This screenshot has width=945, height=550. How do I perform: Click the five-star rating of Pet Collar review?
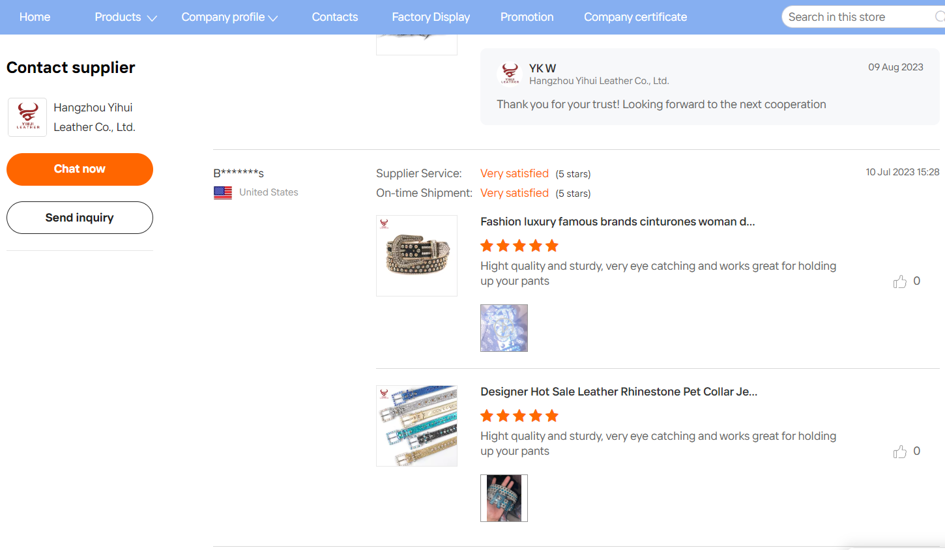click(x=519, y=416)
